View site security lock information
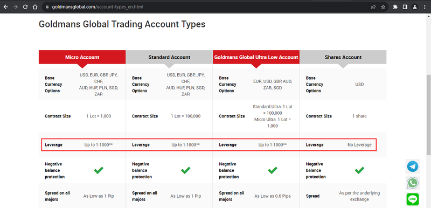The image size is (431, 208). [47, 7]
